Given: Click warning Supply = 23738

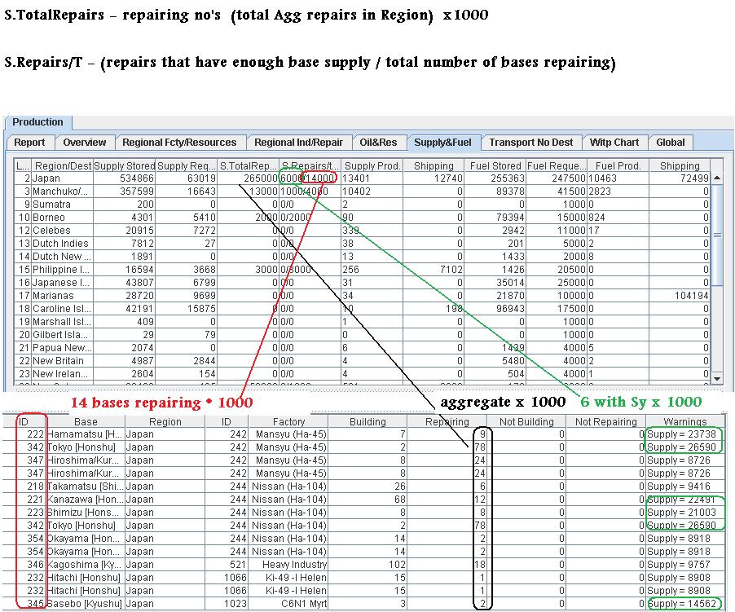Looking at the screenshot, I should click(x=681, y=434).
